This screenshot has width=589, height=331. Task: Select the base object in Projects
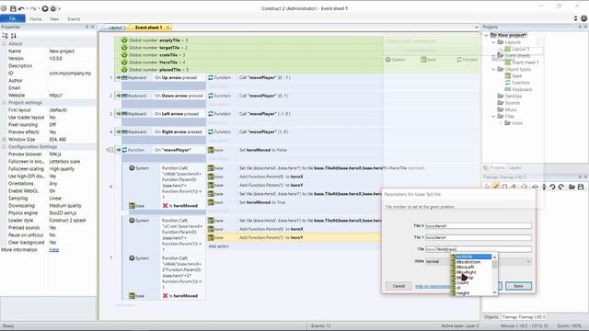517,75
